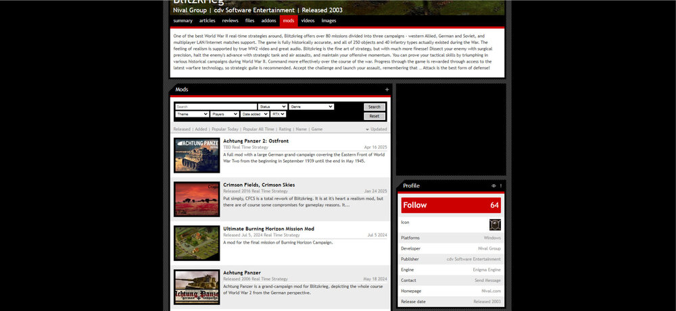Click Crimson Fields, Crimson Skies thumbnail
This screenshot has height=311, width=676.
pyautogui.click(x=197, y=199)
